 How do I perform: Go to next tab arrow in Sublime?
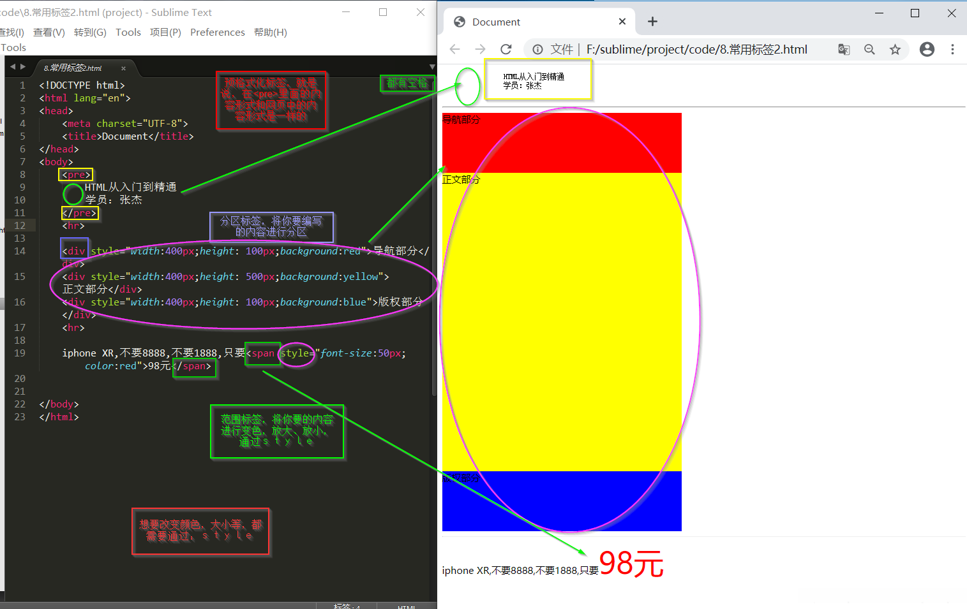click(x=23, y=66)
